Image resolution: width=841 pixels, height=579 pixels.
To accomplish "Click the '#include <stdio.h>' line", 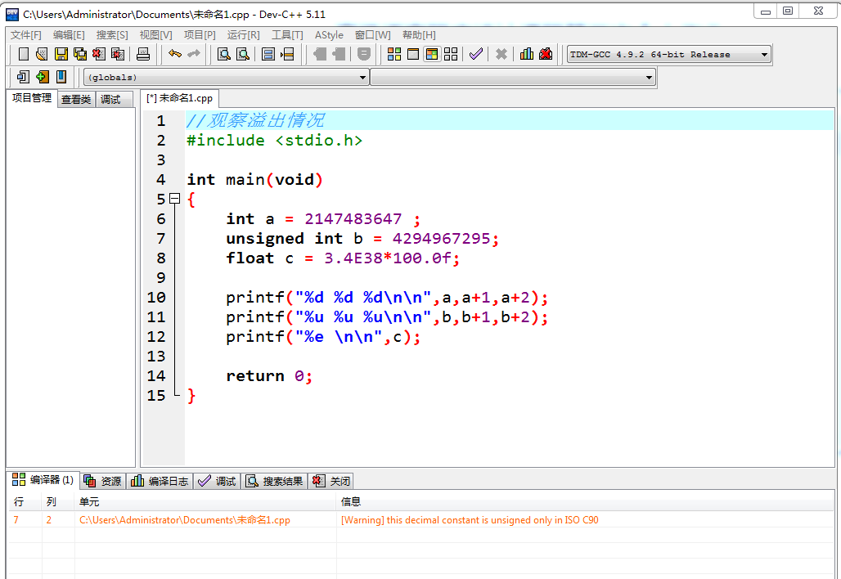I will (274, 141).
